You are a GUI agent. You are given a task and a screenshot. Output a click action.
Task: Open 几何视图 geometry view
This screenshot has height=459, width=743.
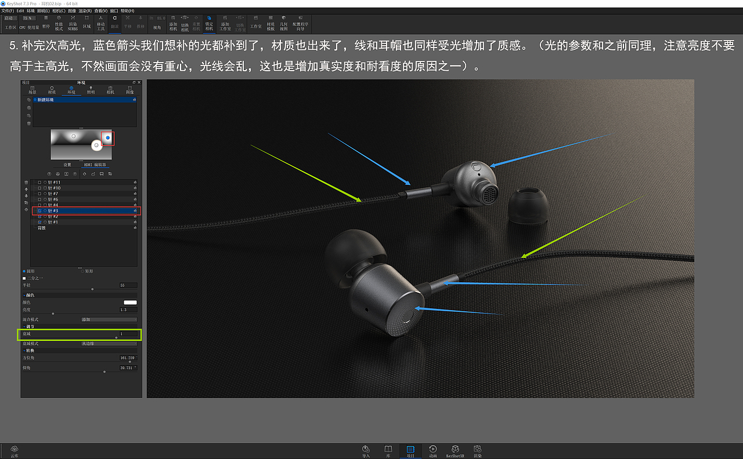pos(284,23)
